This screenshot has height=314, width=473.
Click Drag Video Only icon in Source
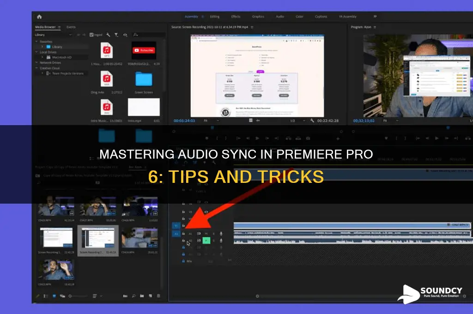pos(251,121)
